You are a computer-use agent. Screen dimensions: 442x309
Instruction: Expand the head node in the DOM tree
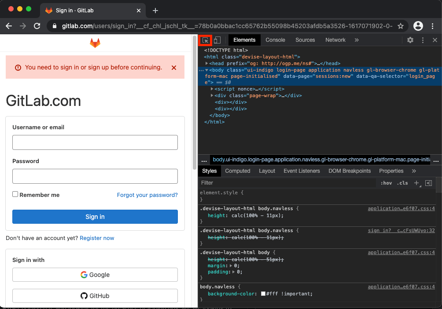206,63
